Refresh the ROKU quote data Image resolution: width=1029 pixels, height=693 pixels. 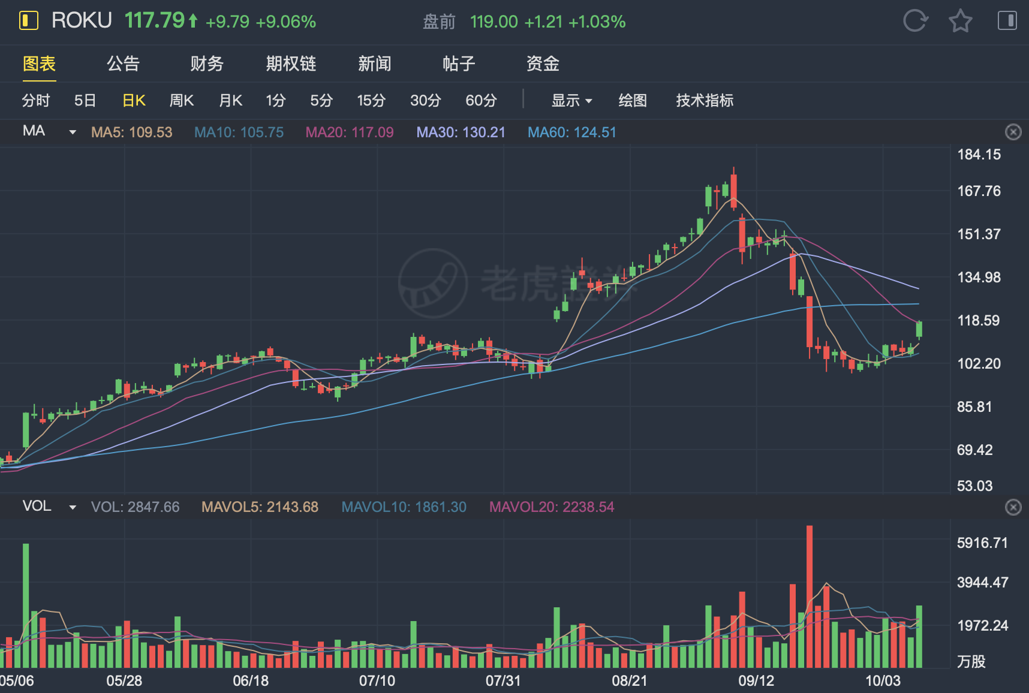[916, 21]
